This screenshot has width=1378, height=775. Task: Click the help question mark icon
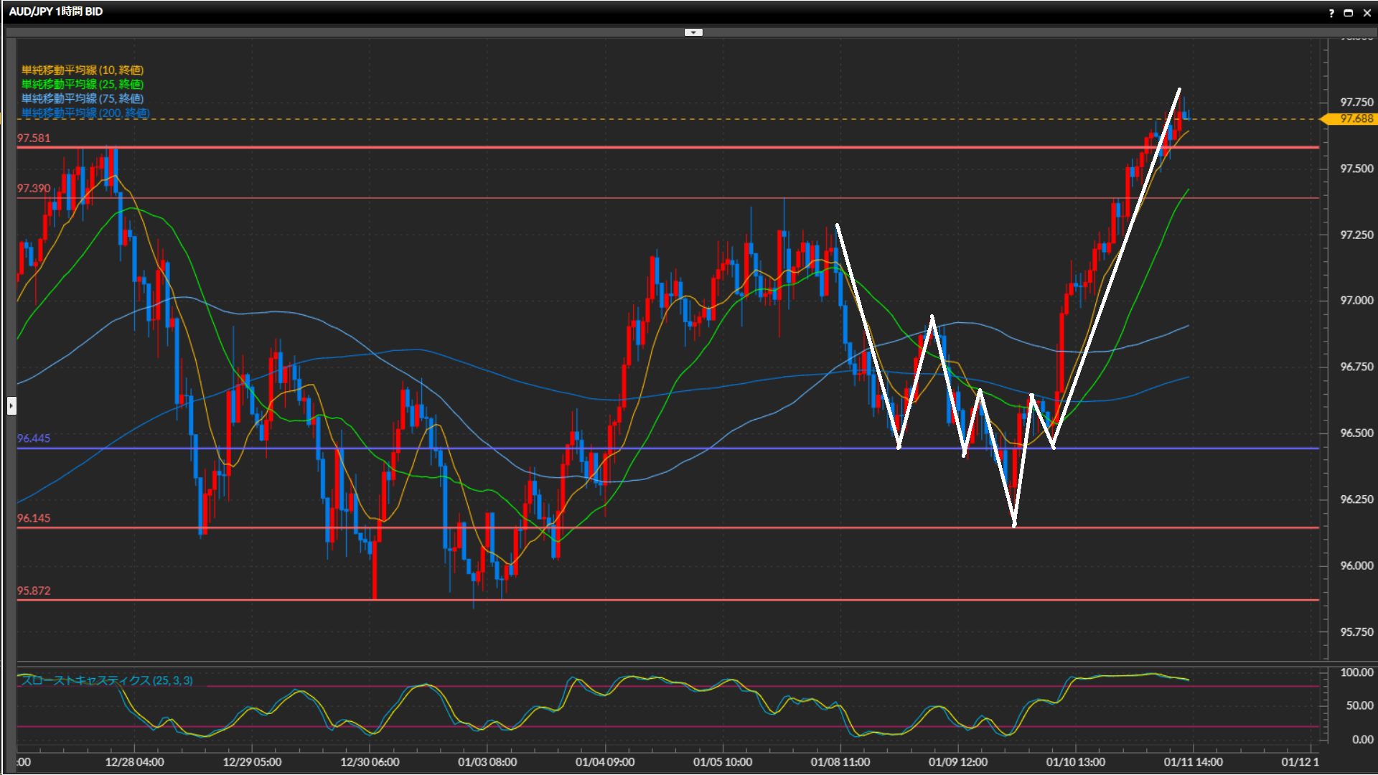(1331, 13)
